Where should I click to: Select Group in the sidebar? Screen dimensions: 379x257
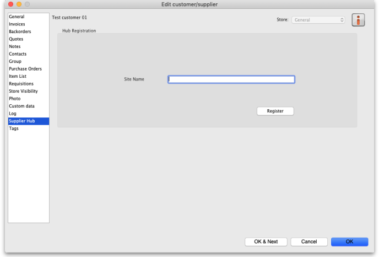point(15,62)
